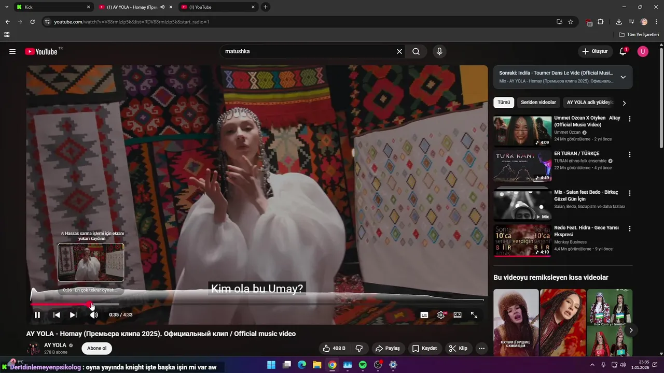Open AY YOLA channel name link

coord(55,345)
